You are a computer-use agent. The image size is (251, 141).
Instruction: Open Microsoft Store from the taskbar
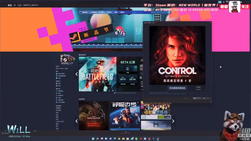tap(128, 139)
